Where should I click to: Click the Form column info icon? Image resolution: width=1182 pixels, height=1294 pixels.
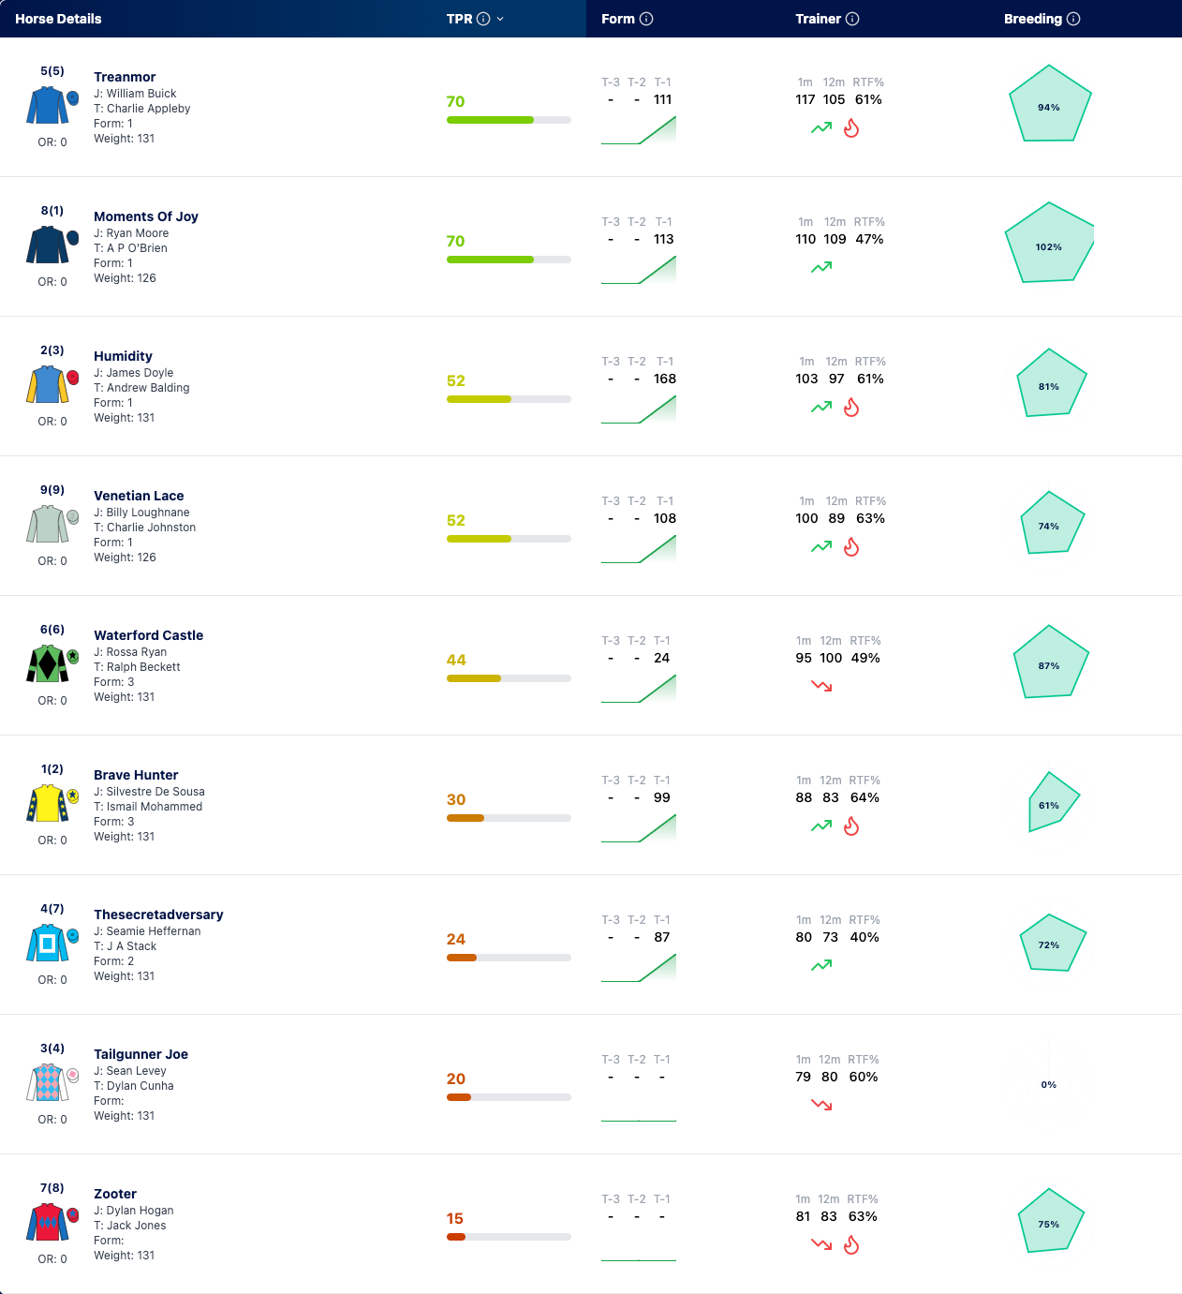click(646, 19)
